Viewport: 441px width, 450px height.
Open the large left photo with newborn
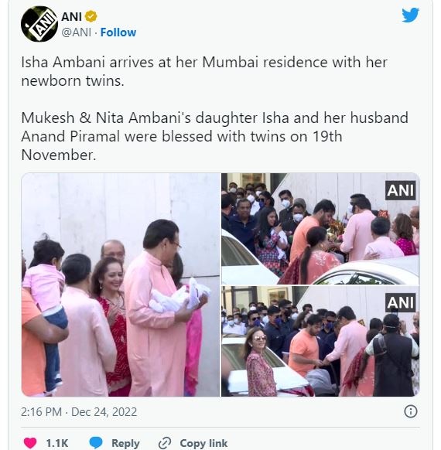[121, 285]
